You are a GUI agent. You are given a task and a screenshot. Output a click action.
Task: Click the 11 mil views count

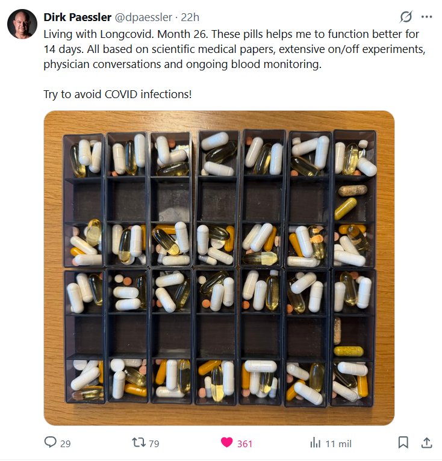(338, 444)
